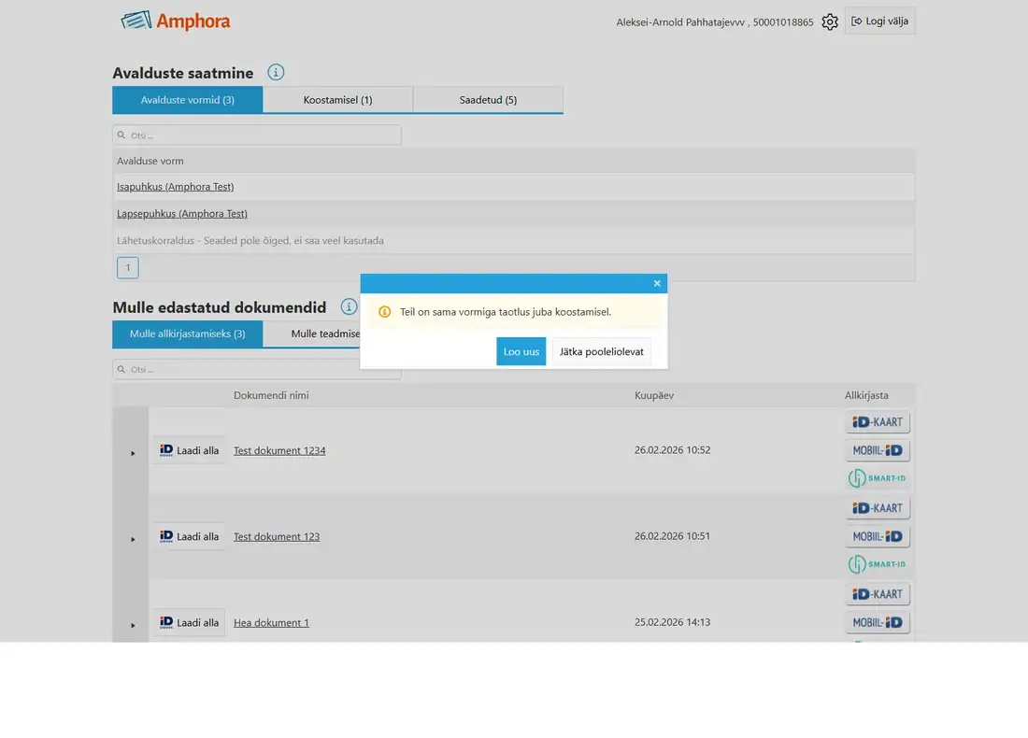The height and width of the screenshot is (738, 1028).
Task: Download Hea dokument 1 via Laadi alla
Action: pyautogui.click(x=190, y=622)
